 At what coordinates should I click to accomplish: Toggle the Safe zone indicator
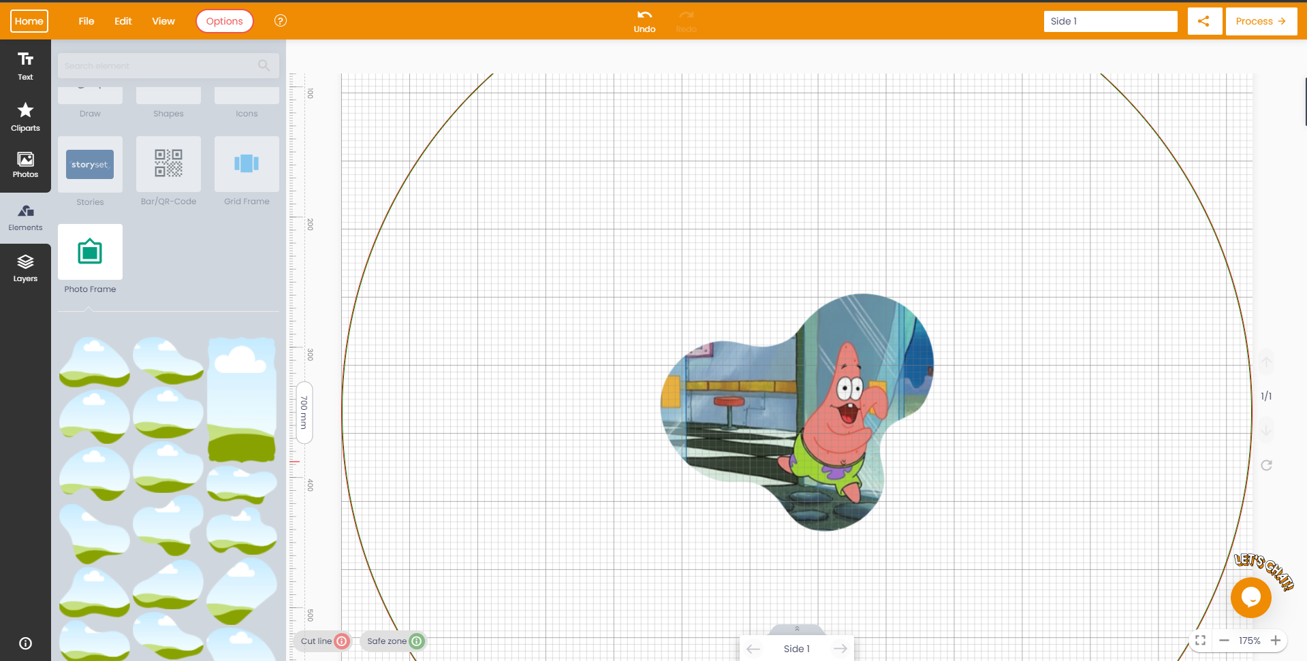click(394, 641)
